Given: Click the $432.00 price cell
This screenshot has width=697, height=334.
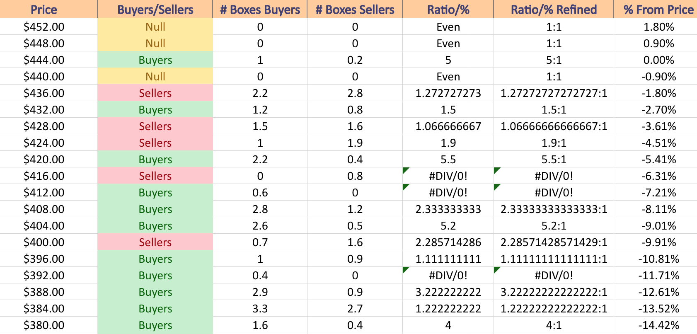Looking at the screenshot, I should 48,110.
